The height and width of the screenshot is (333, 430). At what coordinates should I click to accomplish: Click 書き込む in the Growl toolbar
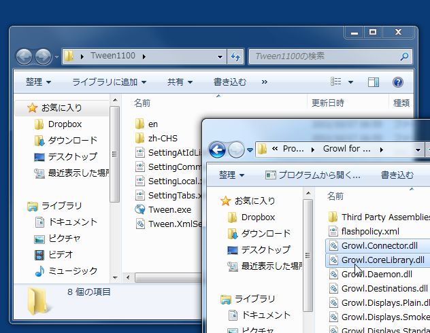pyautogui.click(x=397, y=175)
